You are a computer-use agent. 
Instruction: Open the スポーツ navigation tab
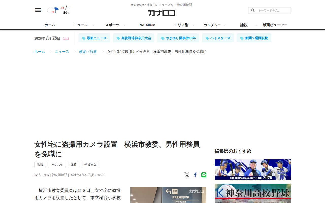click(x=112, y=25)
